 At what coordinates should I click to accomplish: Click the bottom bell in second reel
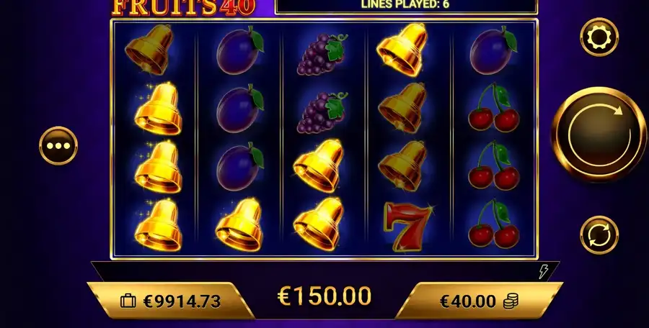[239, 224]
